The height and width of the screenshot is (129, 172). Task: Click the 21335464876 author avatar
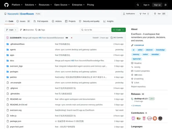click(8, 38)
